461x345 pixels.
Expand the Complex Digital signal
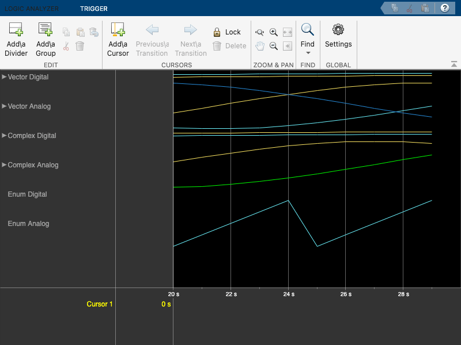pos(5,135)
